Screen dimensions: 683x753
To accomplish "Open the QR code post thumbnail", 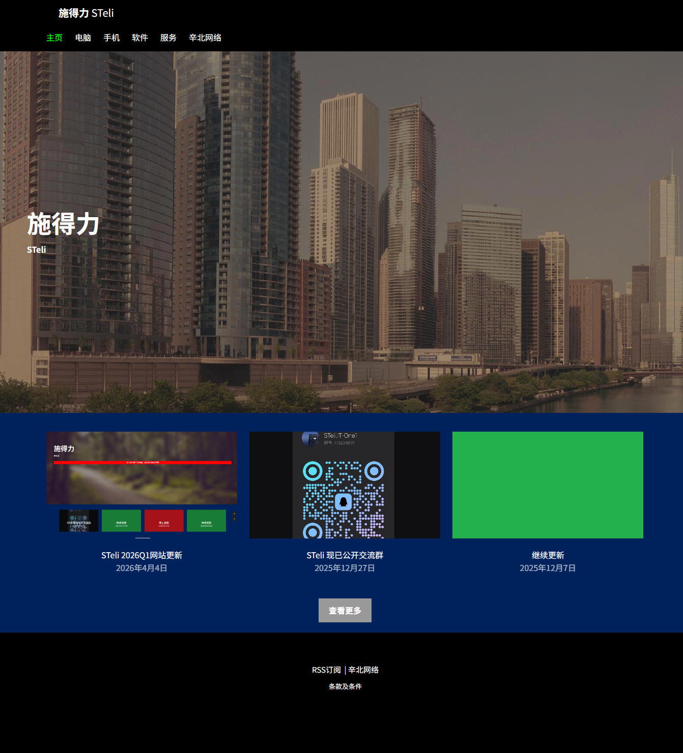I will (x=345, y=485).
